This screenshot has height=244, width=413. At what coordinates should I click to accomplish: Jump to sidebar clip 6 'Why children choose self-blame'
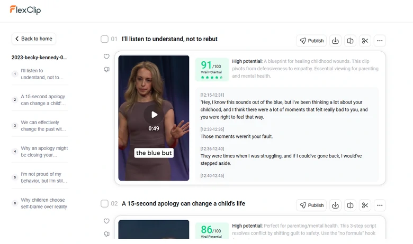[x=40, y=203]
